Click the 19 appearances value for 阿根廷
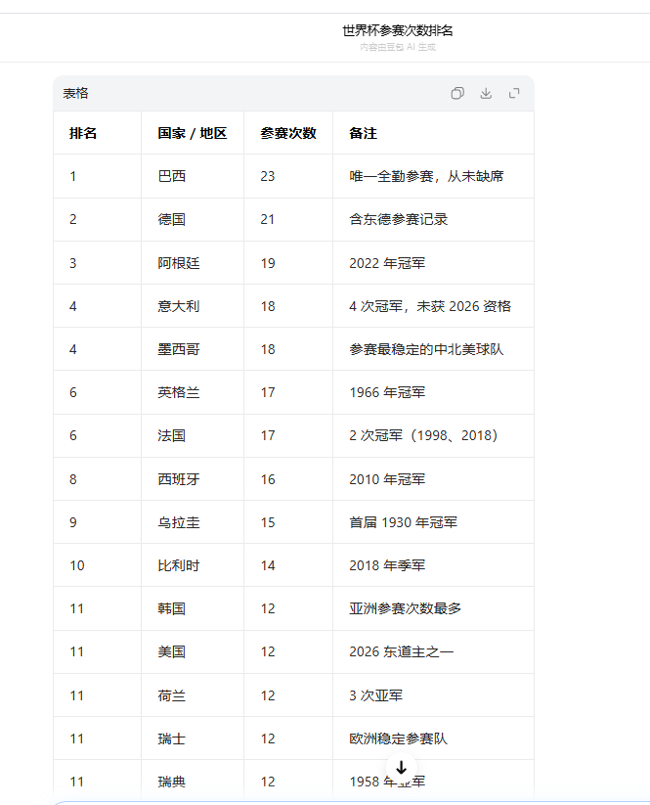 [x=268, y=263]
